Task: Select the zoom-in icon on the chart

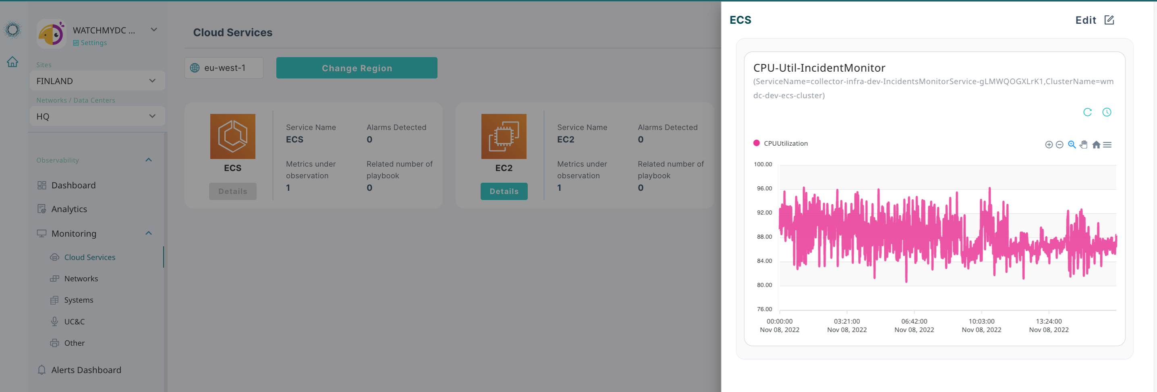Action: click(x=1049, y=144)
